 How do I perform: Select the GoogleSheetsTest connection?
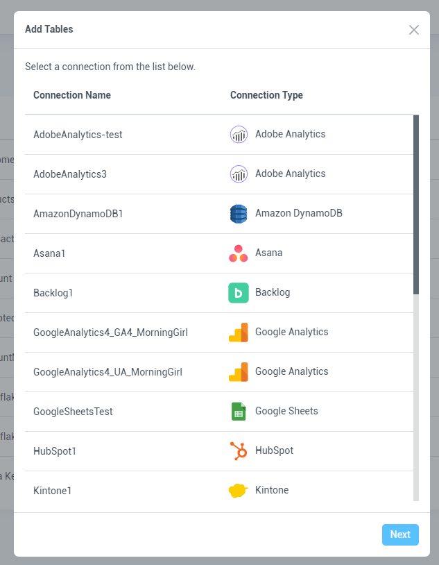click(73, 412)
